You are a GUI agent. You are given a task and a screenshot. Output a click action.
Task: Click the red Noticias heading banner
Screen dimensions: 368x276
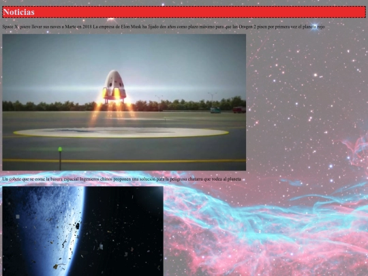184,12
